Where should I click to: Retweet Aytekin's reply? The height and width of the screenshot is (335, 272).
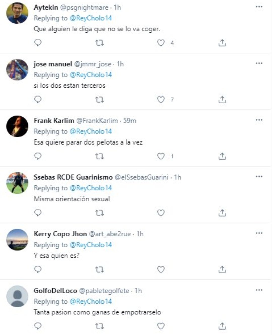[100, 43]
